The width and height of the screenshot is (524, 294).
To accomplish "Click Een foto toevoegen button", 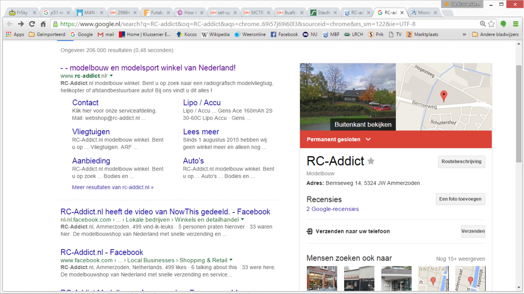I will click(x=460, y=199).
